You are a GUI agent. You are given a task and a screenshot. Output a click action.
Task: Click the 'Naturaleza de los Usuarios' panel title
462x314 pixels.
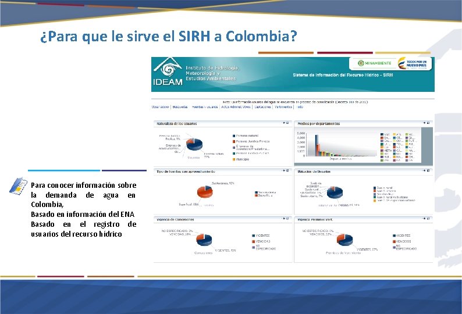click(x=177, y=124)
